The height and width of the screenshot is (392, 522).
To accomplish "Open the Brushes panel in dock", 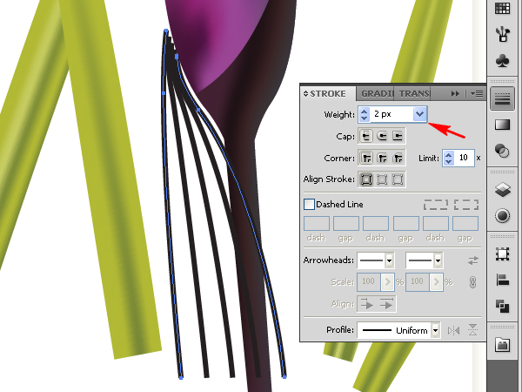I will click(x=502, y=34).
